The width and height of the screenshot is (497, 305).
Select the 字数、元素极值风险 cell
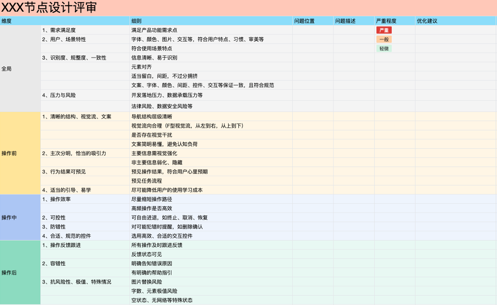211,291
